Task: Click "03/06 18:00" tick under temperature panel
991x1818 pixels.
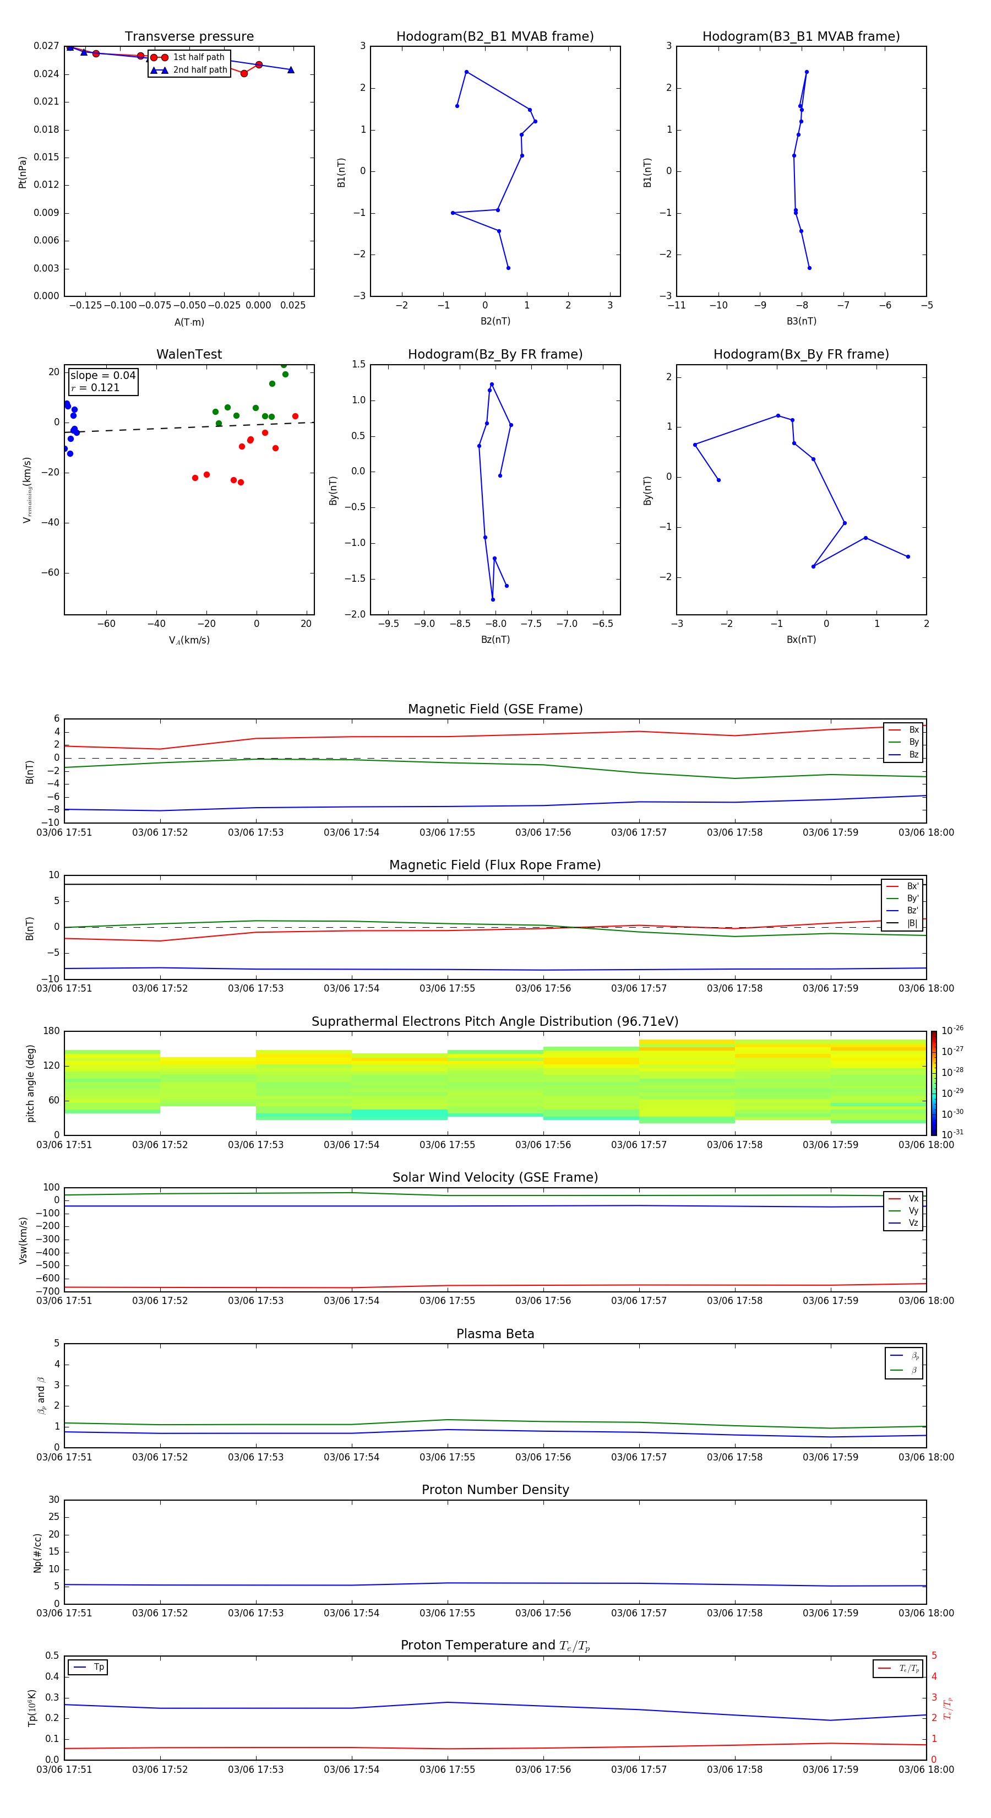Action: click(926, 1770)
